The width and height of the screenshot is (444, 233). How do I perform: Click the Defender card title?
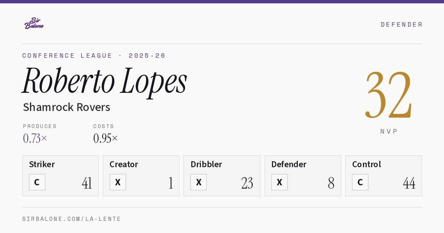click(x=289, y=164)
